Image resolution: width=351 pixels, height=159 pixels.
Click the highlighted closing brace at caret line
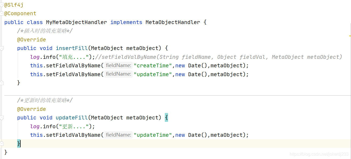(19, 144)
